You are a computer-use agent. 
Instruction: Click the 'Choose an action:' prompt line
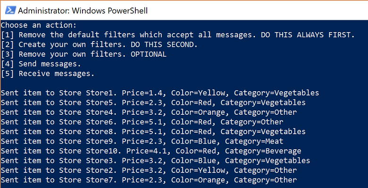tap(39, 25)
